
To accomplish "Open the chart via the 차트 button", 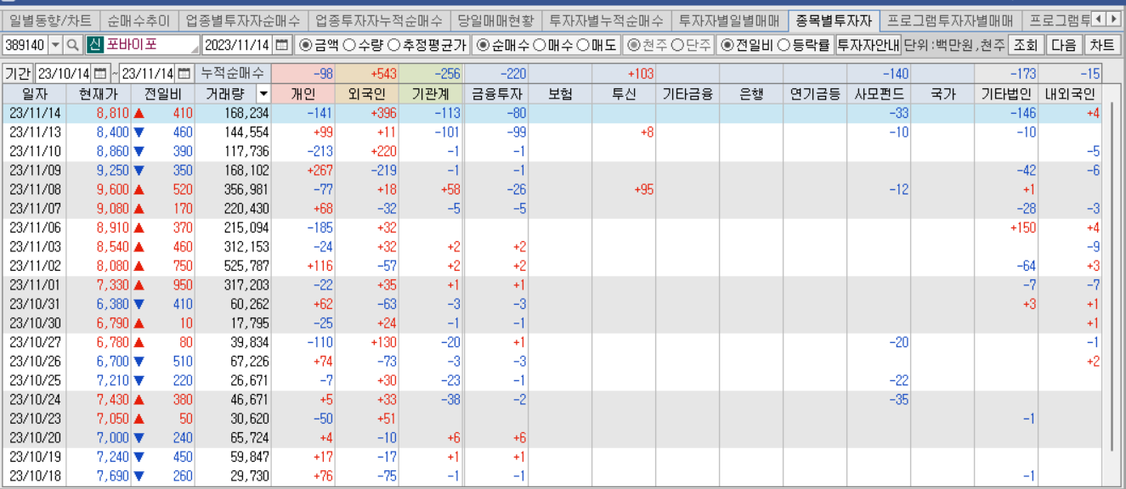I will click(1105, 47).
